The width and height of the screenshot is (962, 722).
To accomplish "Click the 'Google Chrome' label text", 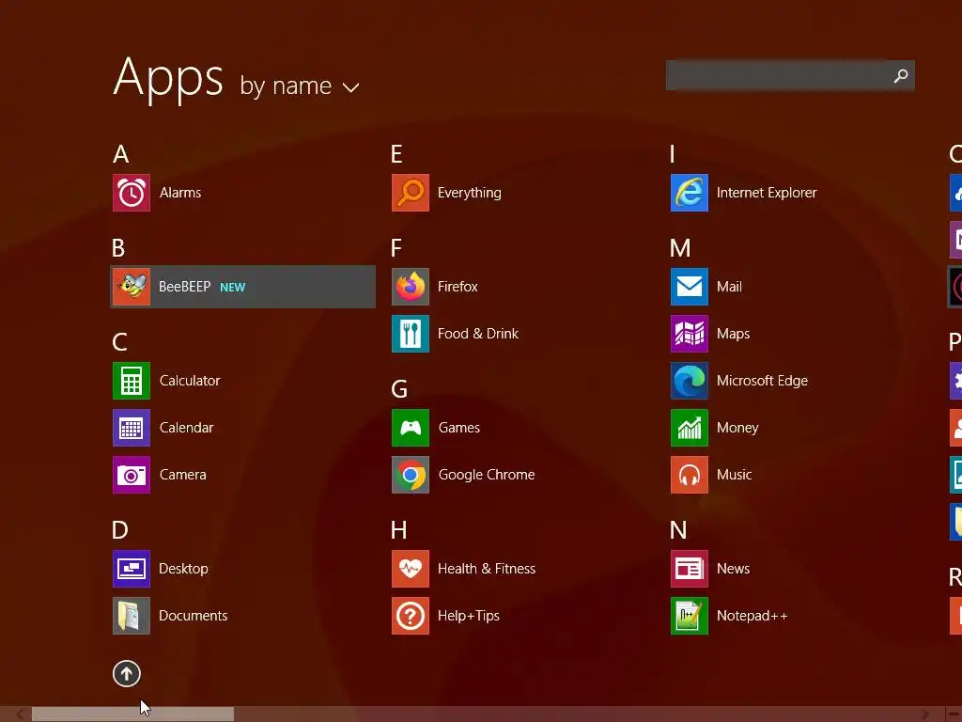I will [487, 475].
